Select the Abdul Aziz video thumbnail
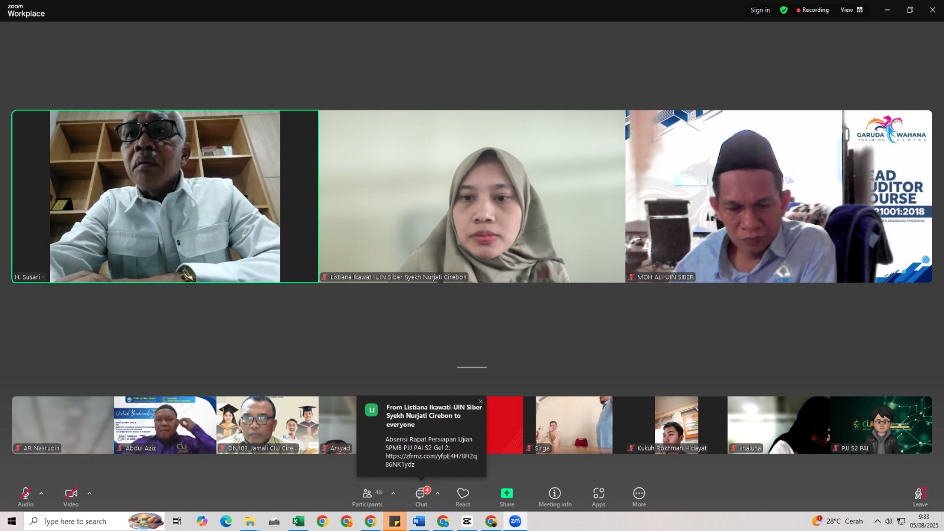Viewport: 944px width, 531px height. [165, 425]
